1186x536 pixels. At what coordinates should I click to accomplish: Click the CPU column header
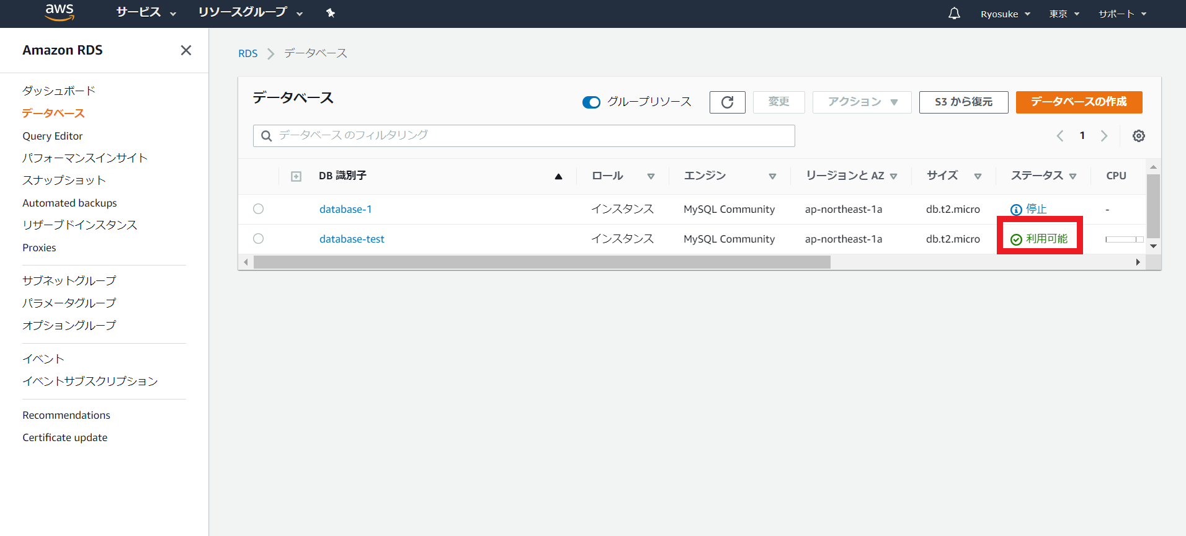coord(1116,176)
